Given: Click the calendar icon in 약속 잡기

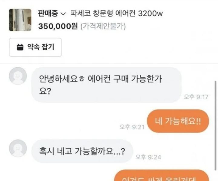Looking at the screenshot, I should coord(20,47).
